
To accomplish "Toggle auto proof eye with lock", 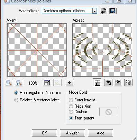I will point(108,83).
